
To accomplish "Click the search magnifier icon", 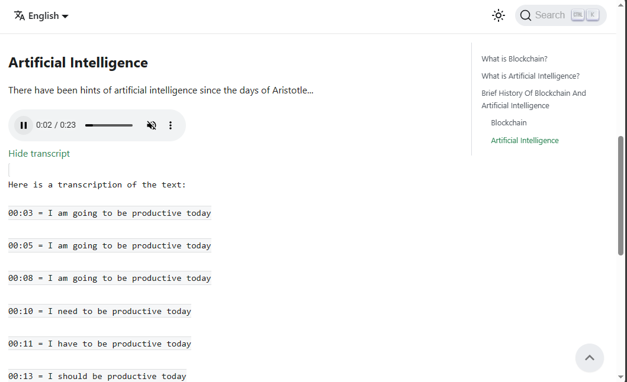I will coord(525,16).
